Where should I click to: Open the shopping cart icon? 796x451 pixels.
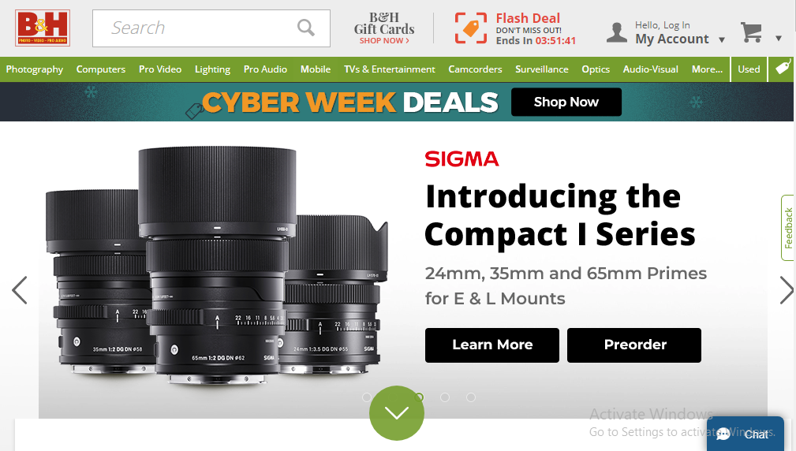coord(752,32)
